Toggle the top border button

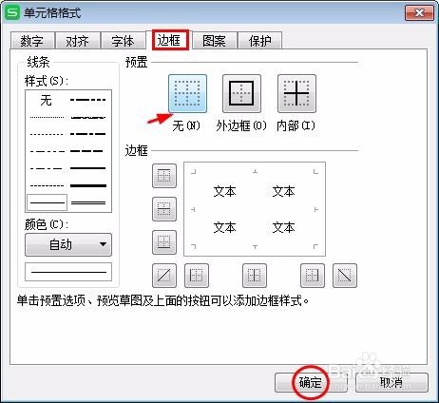click(x=164, y=176)
